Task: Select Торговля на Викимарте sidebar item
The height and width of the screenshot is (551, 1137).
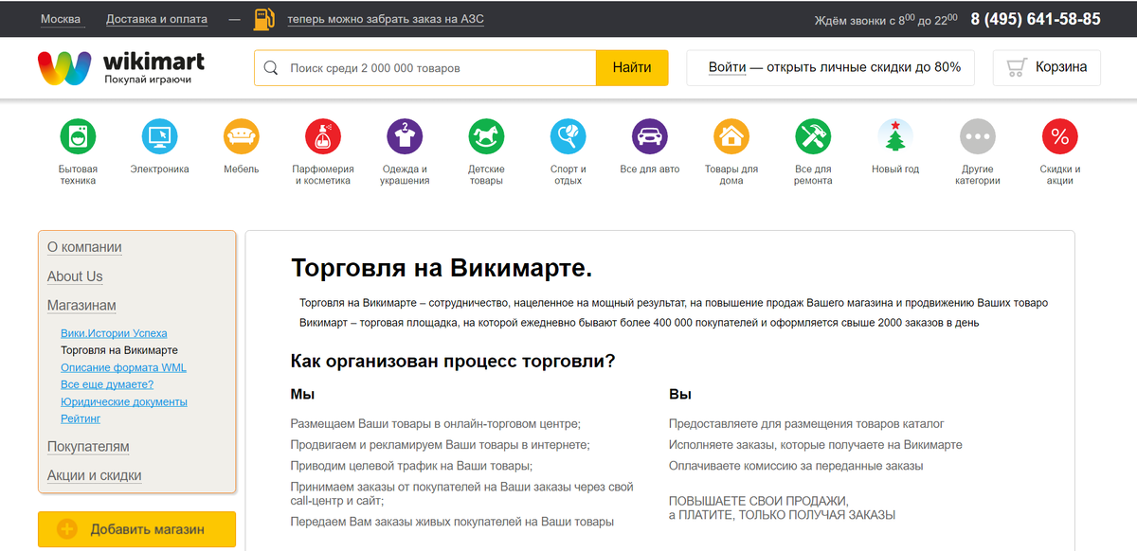Action: point(119,350)
